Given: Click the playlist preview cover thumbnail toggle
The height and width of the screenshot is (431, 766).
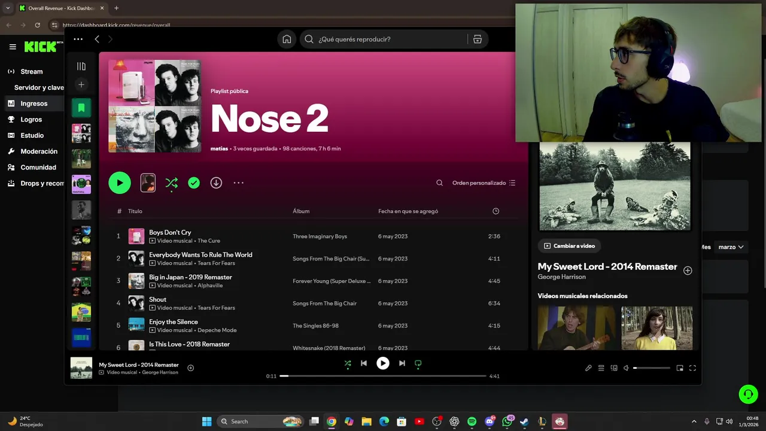Looking at the screenshot, I should 148,183.
